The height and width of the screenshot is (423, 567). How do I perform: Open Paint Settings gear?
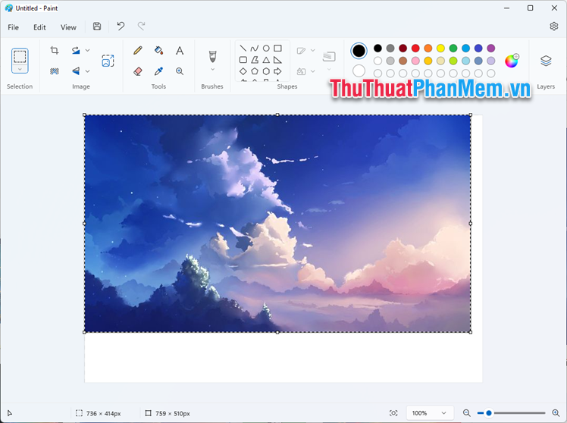(x=553, y=27)
